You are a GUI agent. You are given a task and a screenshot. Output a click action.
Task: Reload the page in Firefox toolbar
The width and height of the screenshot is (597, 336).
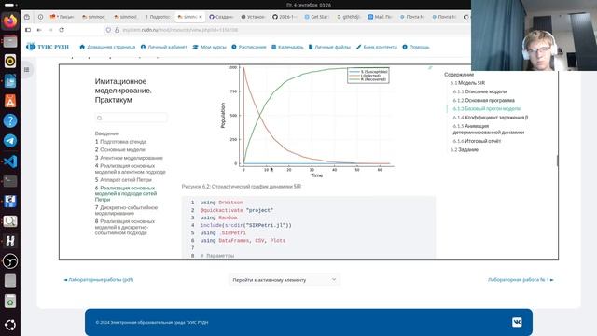pyautogui.click(x=62, y=30)
